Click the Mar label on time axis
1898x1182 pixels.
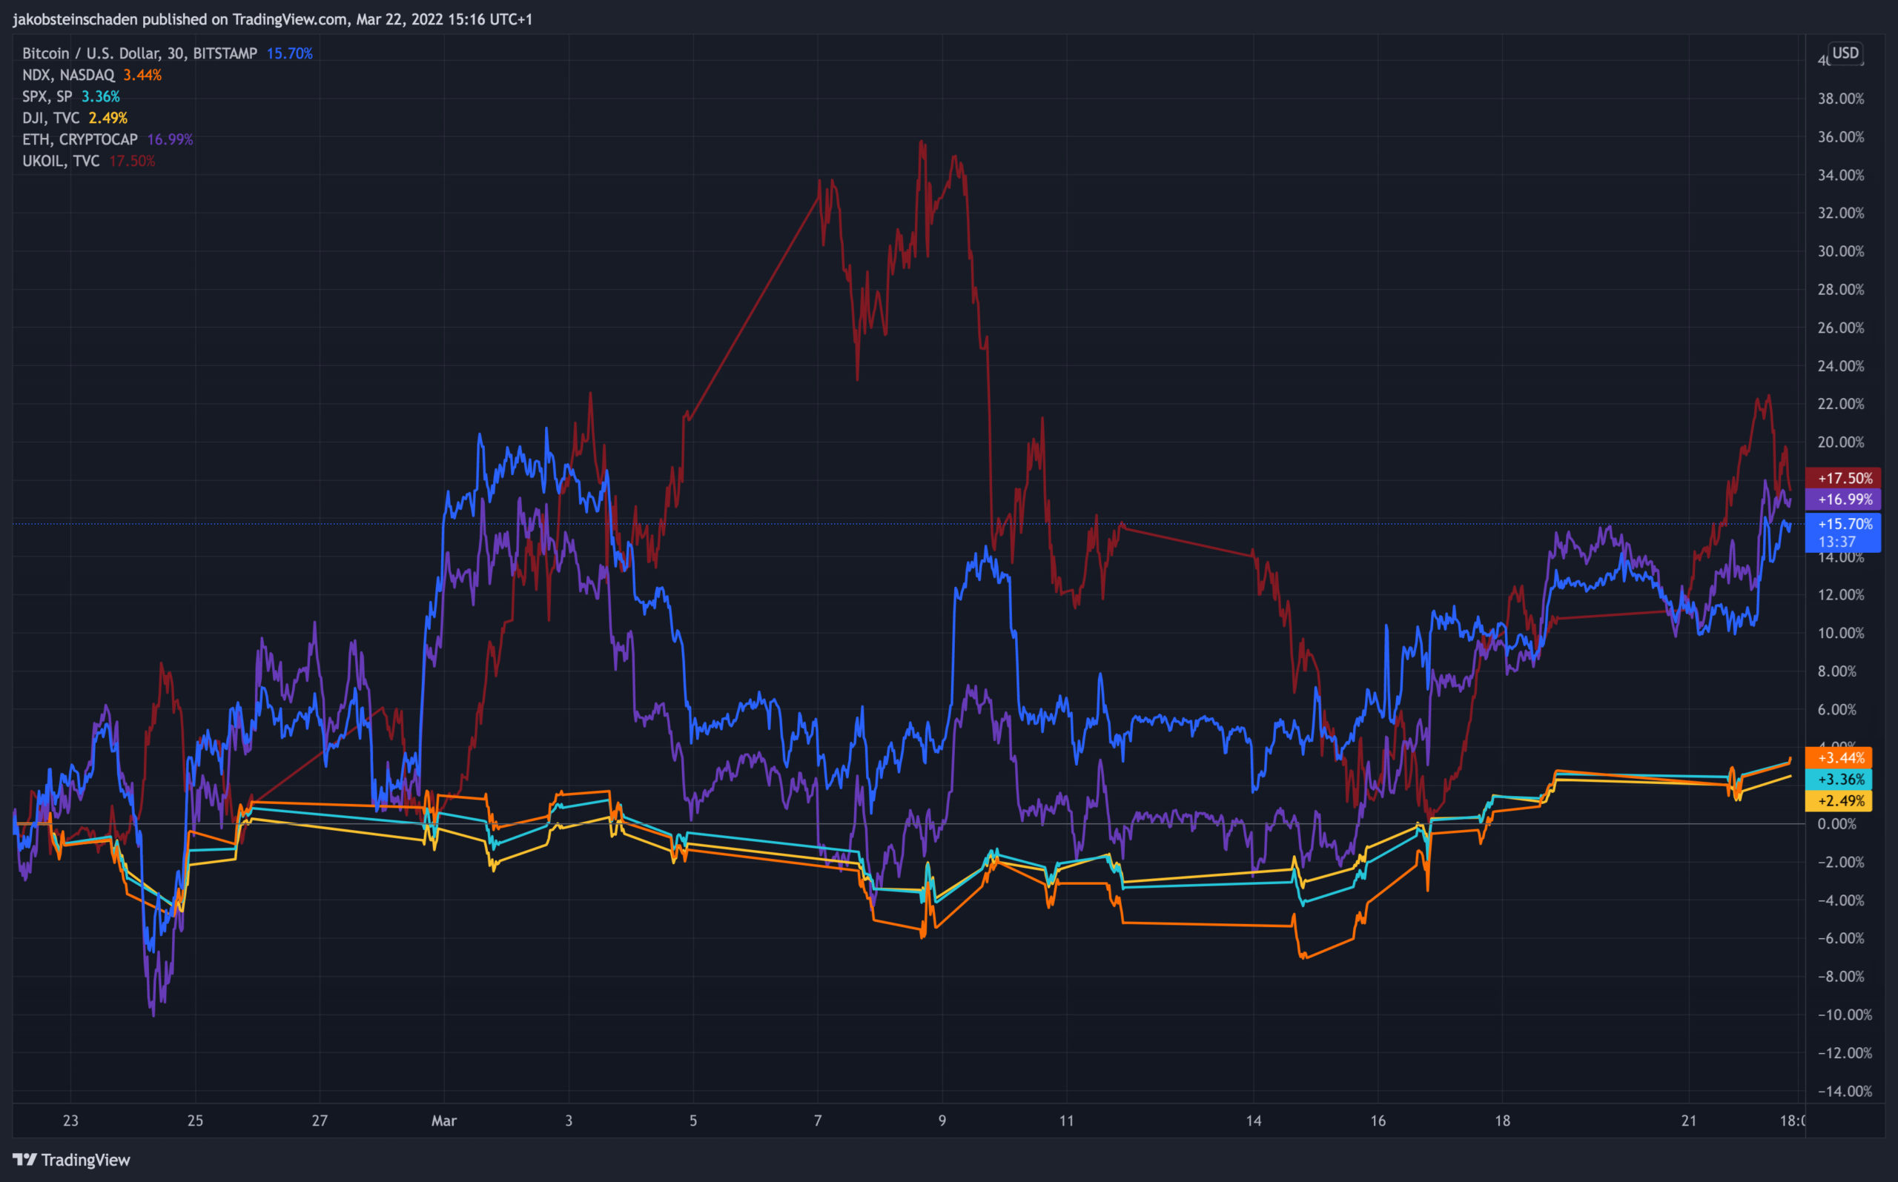point(444,1120)
